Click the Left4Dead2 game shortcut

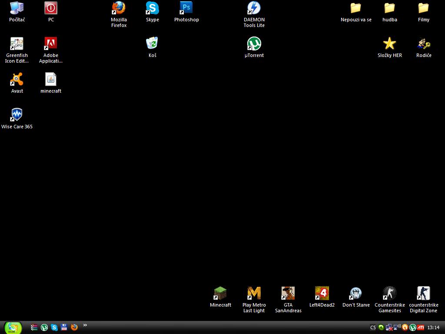coord(322,294)
